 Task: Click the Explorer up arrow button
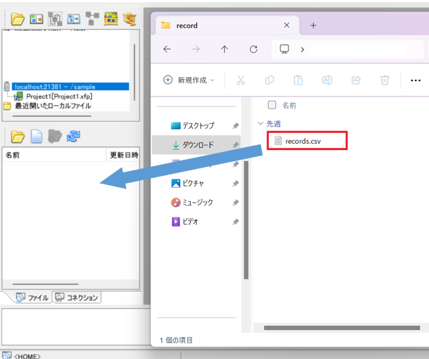click(x=224, y=50)
